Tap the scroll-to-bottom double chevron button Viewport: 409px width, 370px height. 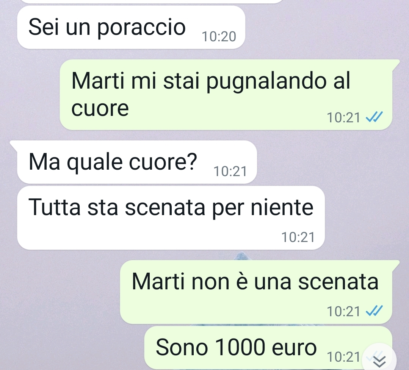[379, 358]
